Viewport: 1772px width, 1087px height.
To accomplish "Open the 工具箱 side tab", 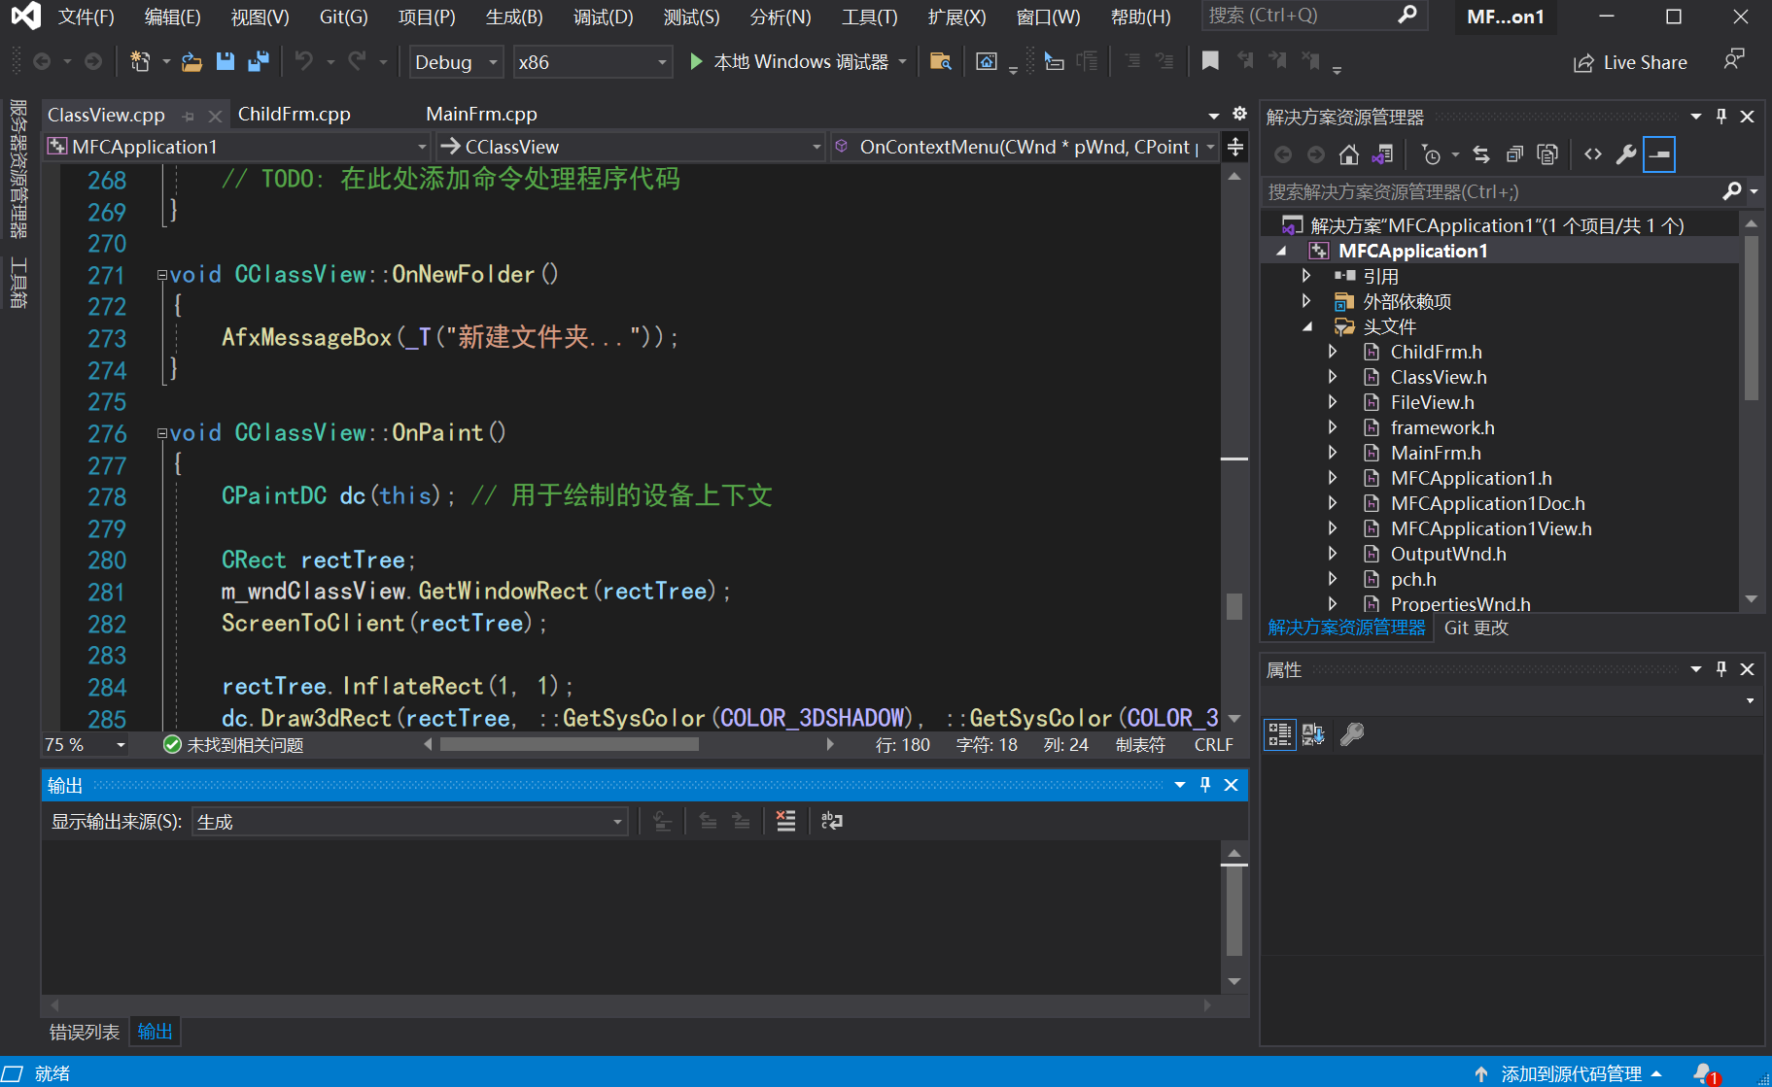I will 18,283.
